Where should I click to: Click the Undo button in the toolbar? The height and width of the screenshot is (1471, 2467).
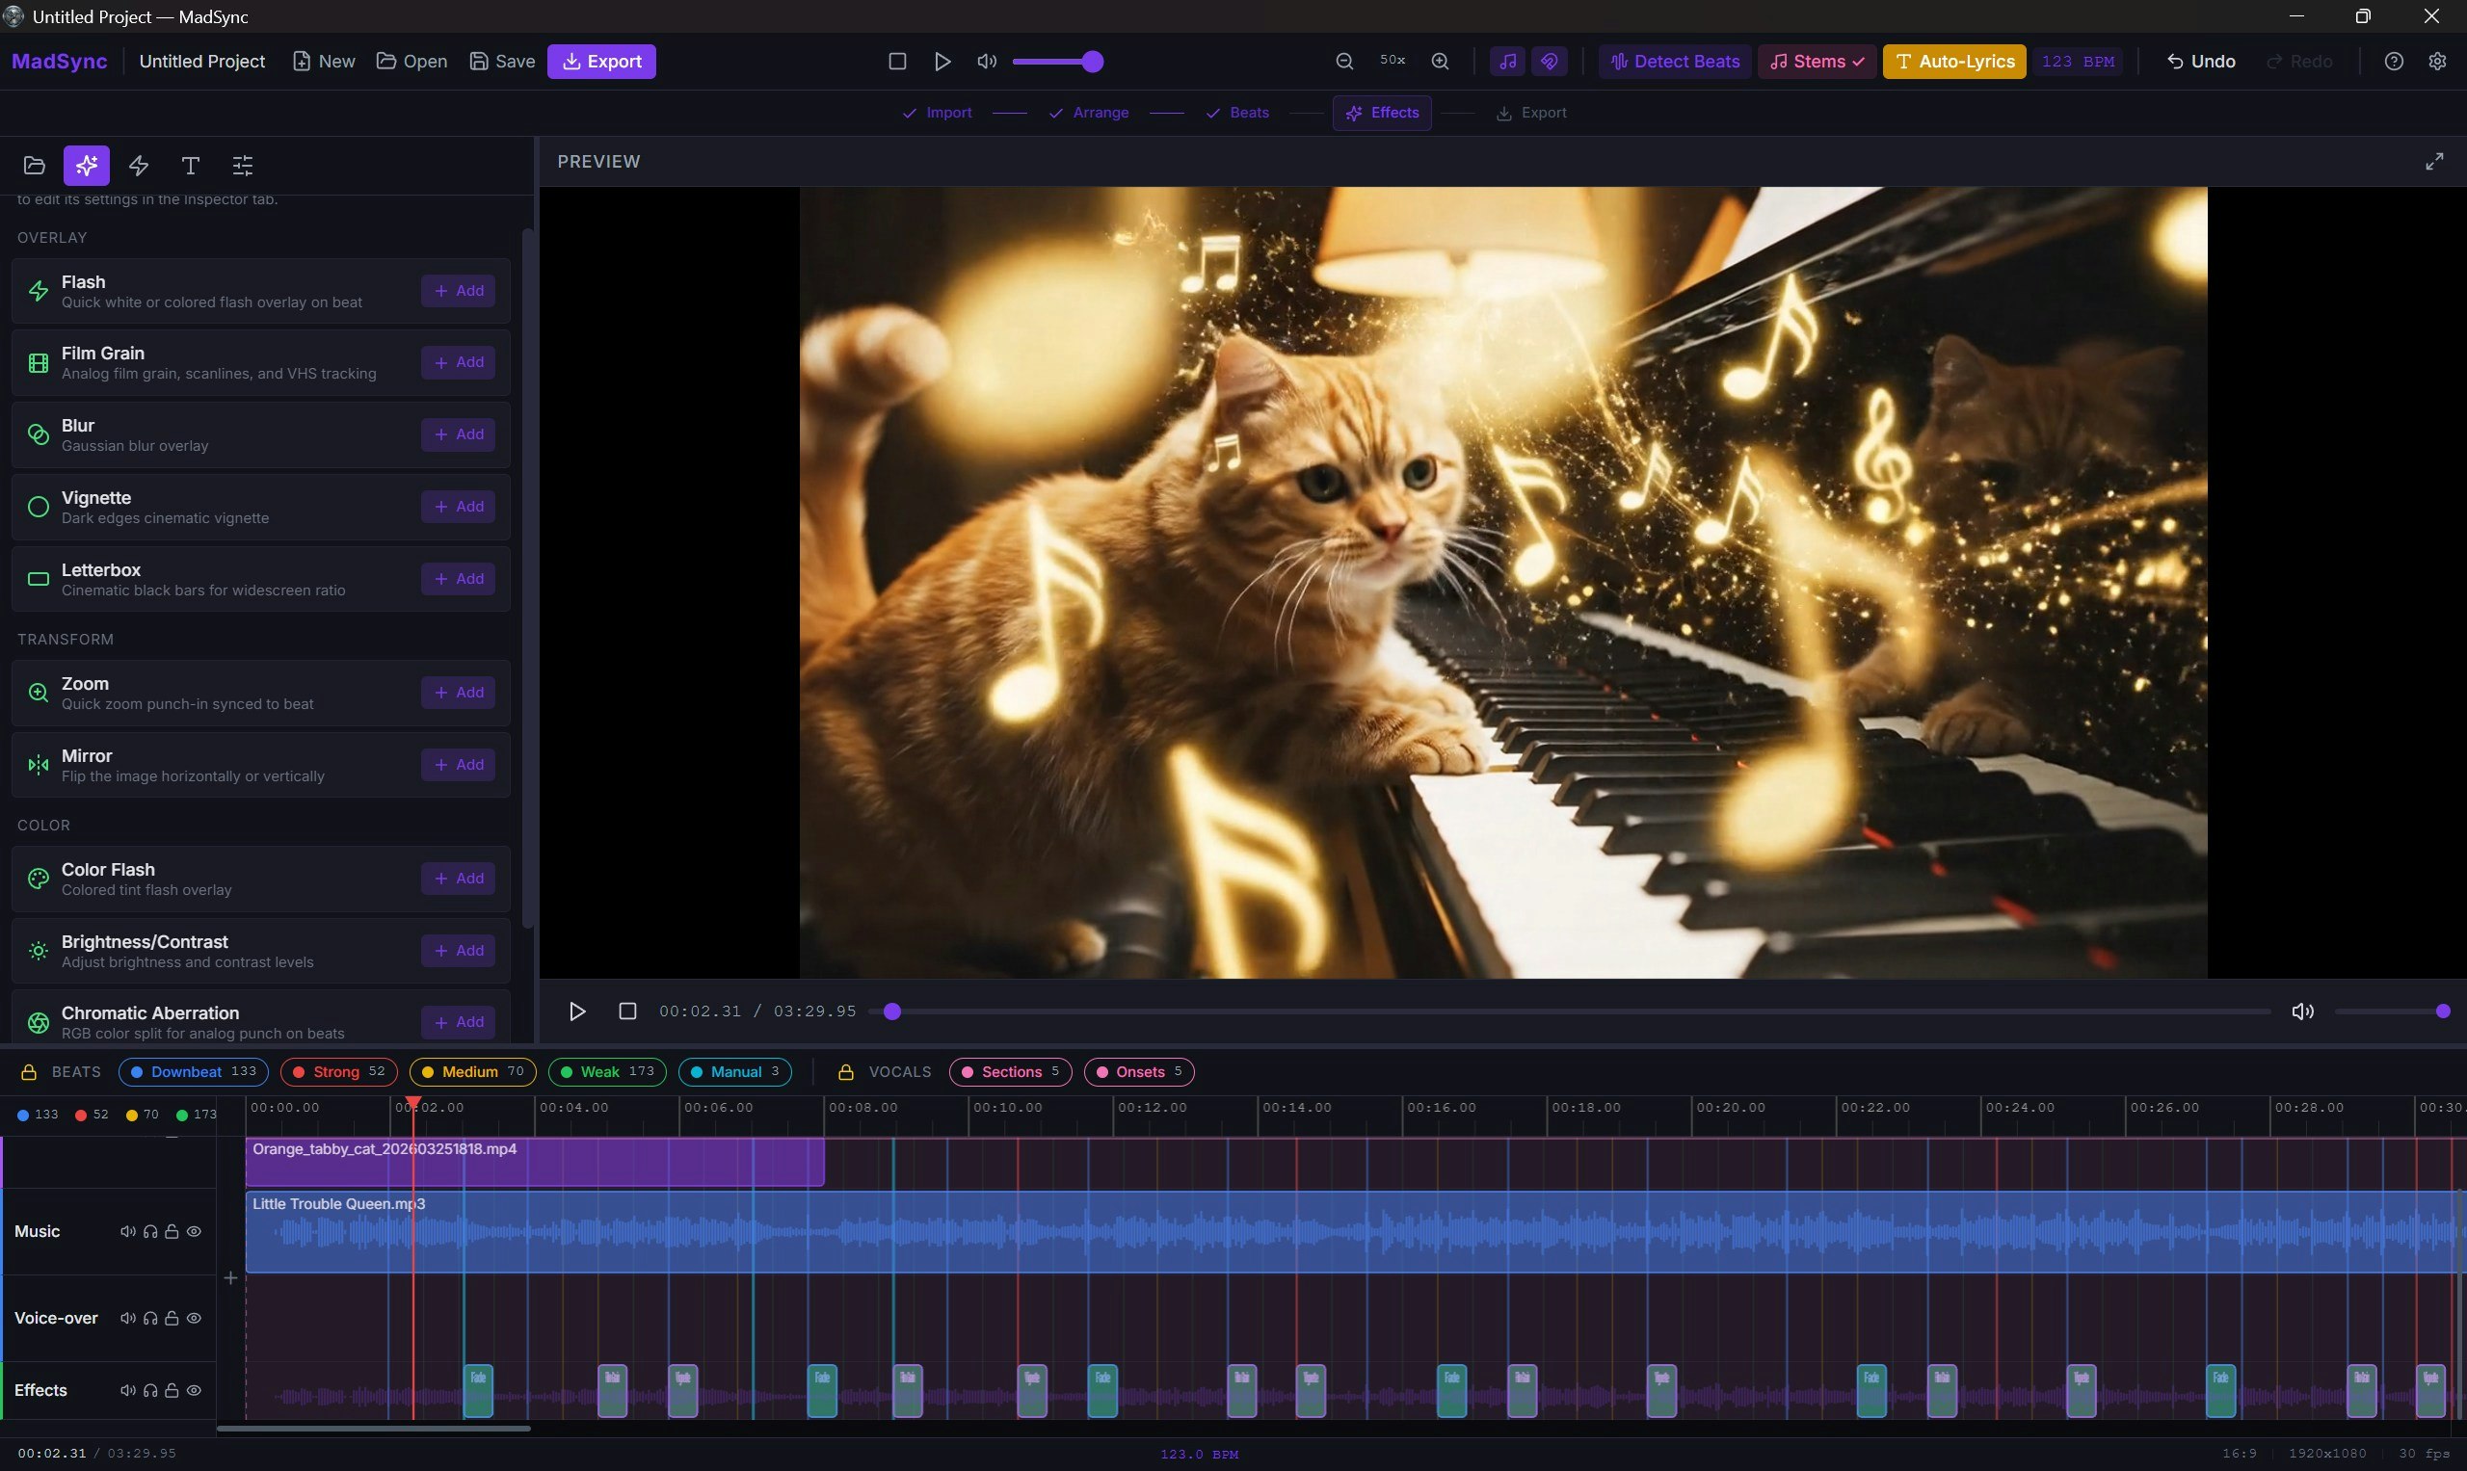pos(2199,61)
